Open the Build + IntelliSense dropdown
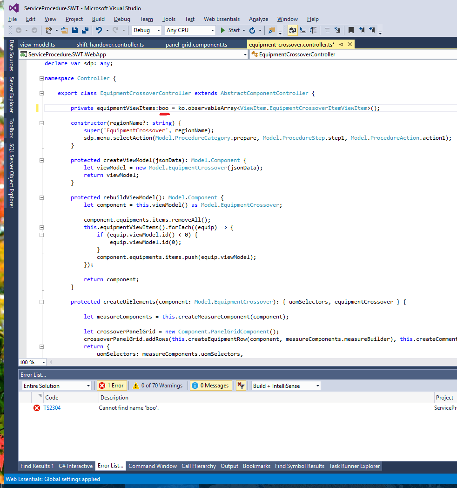This screenshot has width=457, height=488. [286, 386]
